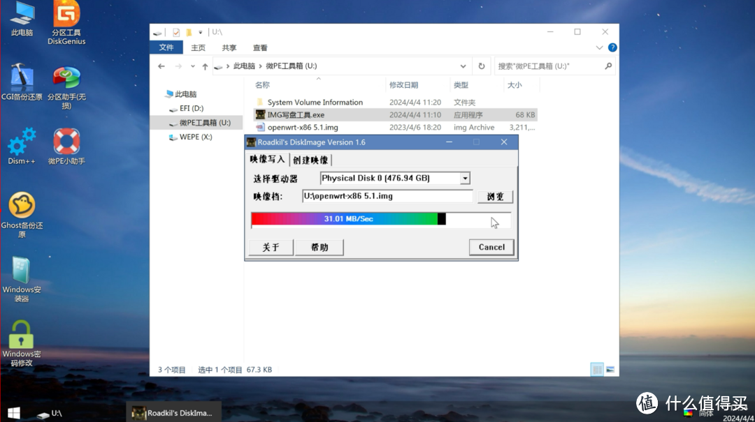
Task: Switch to 映像写入 tab in DiskImage
Action: point(267,159)
